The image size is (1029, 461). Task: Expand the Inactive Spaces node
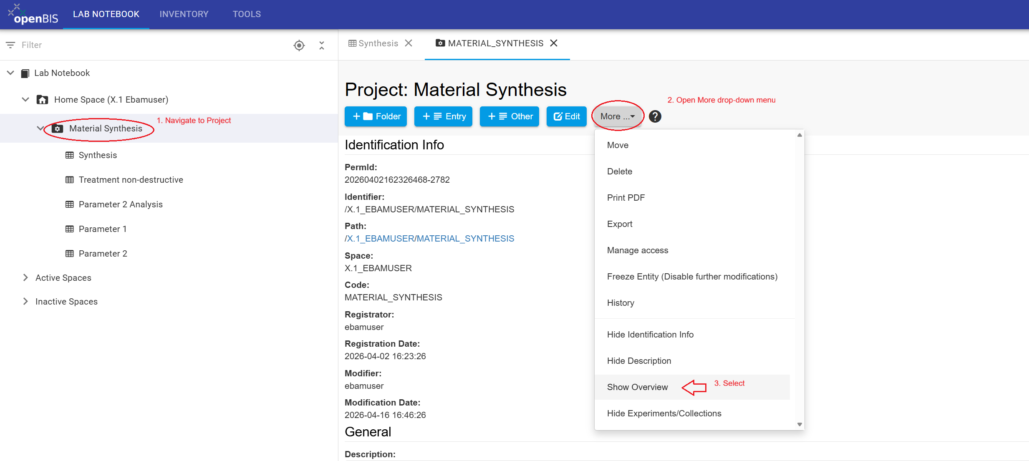(x=25, y=302)
